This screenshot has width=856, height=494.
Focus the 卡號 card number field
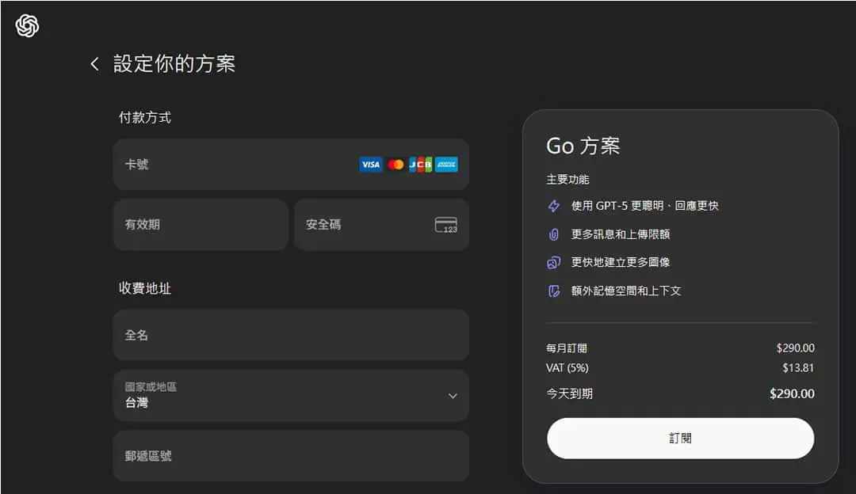tap(291, 164)
